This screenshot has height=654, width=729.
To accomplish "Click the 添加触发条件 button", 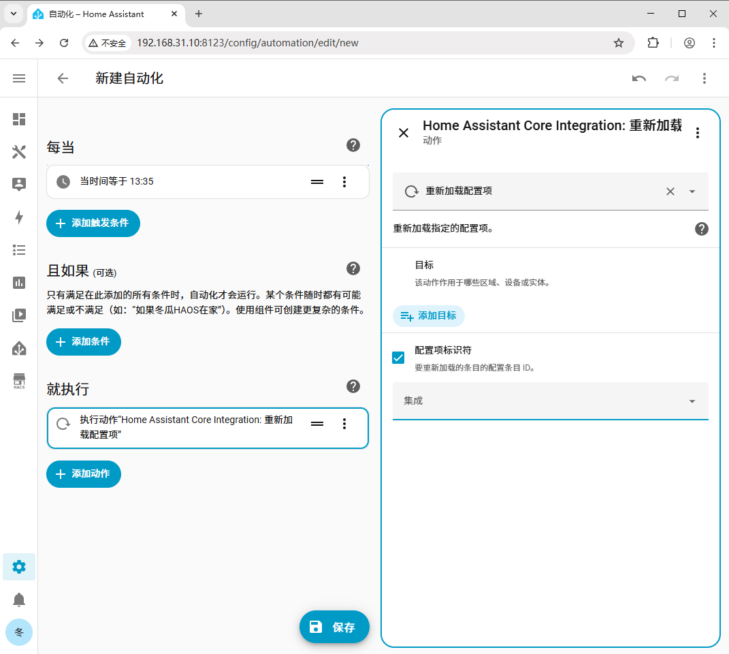I will point(93,223).
